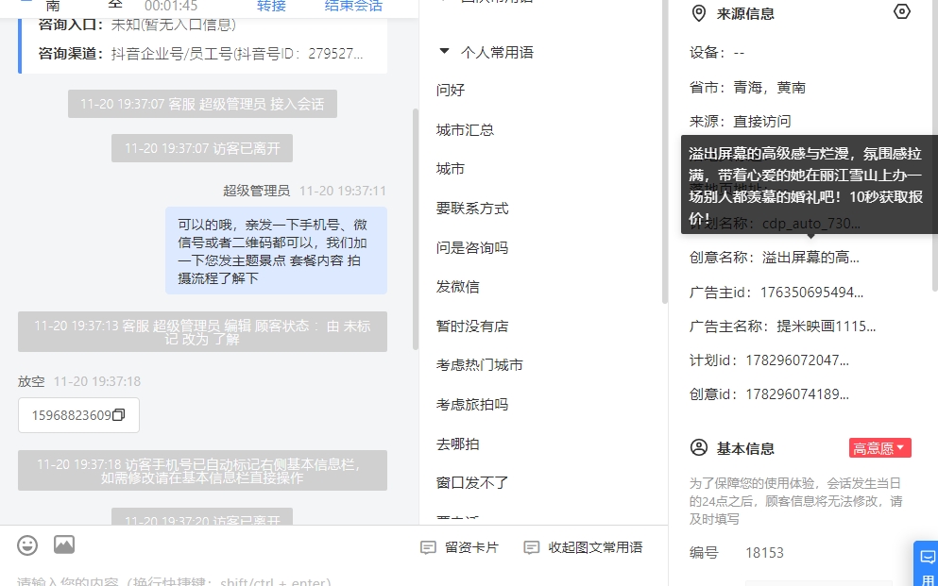938x586 pixels.
Task: Select the quick phrase 发微信
Action: point(457,287)
